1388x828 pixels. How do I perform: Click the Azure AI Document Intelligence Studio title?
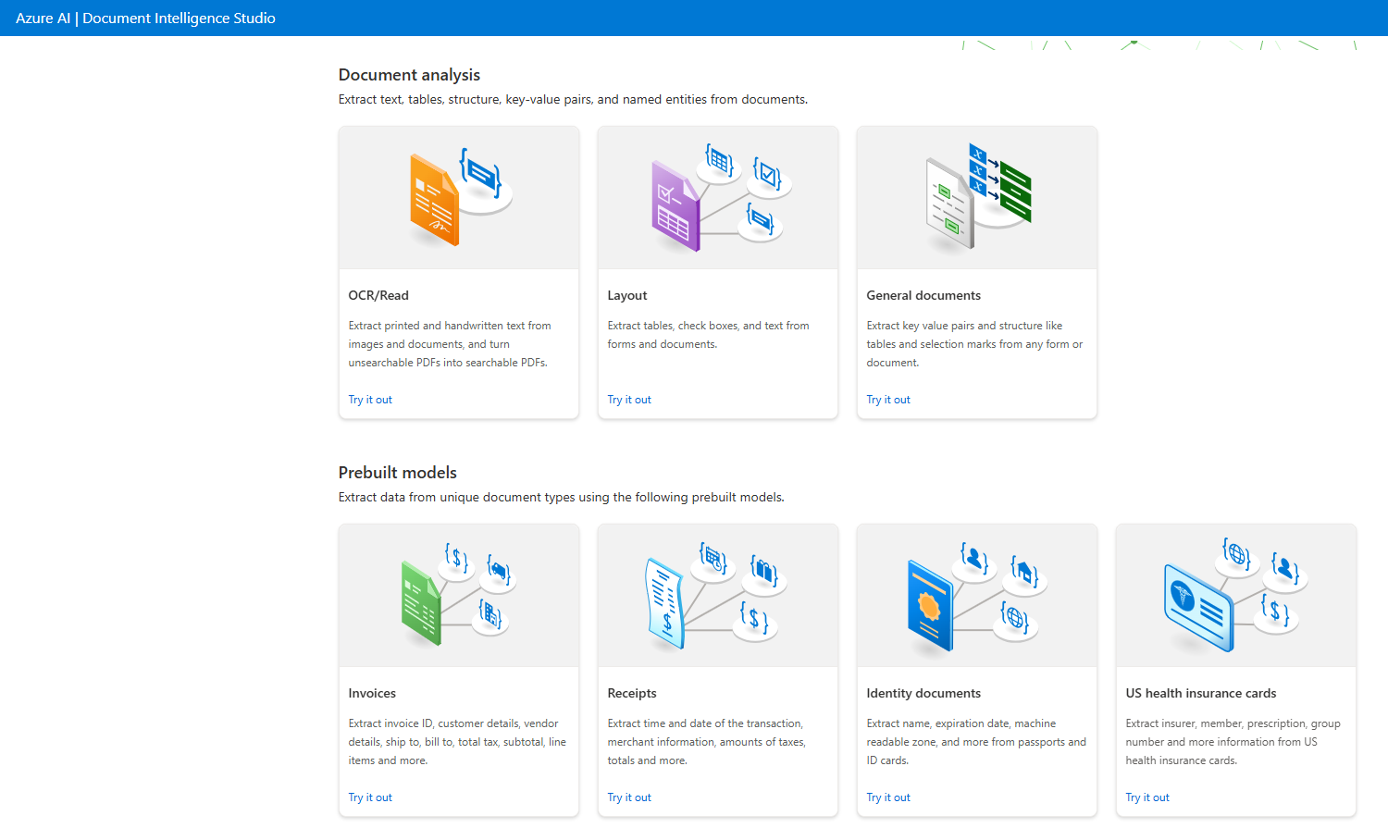(x=145, y=19)
